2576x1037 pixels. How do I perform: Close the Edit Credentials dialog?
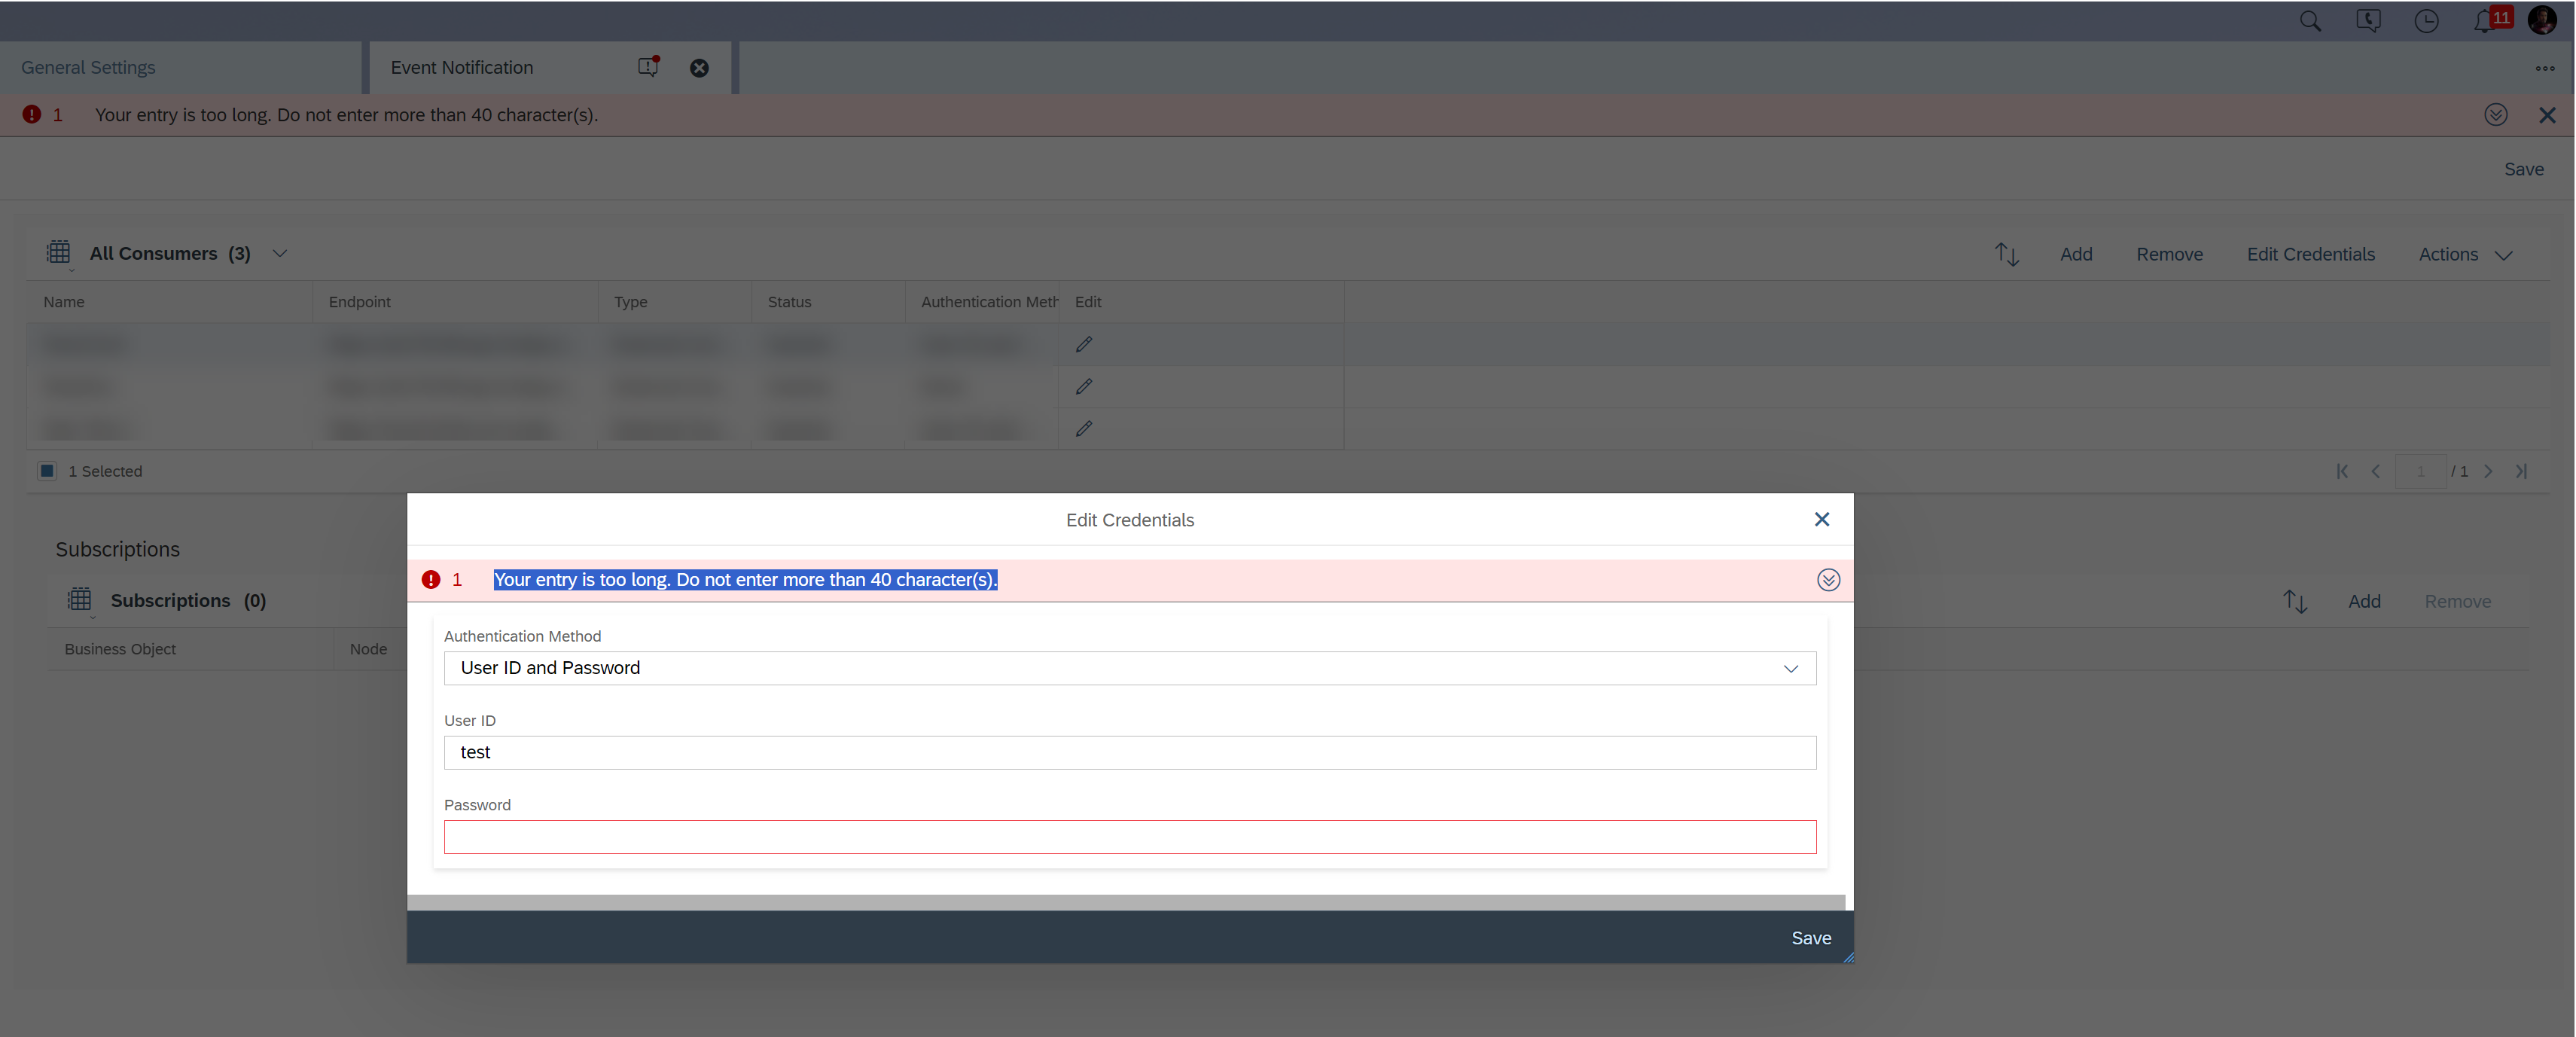pyautogui.click(x=1821, y=520)
